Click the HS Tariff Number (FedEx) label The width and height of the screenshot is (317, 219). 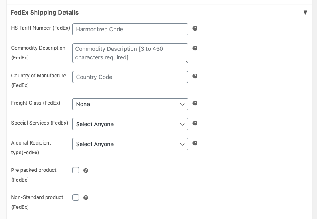tap(40, 28)
